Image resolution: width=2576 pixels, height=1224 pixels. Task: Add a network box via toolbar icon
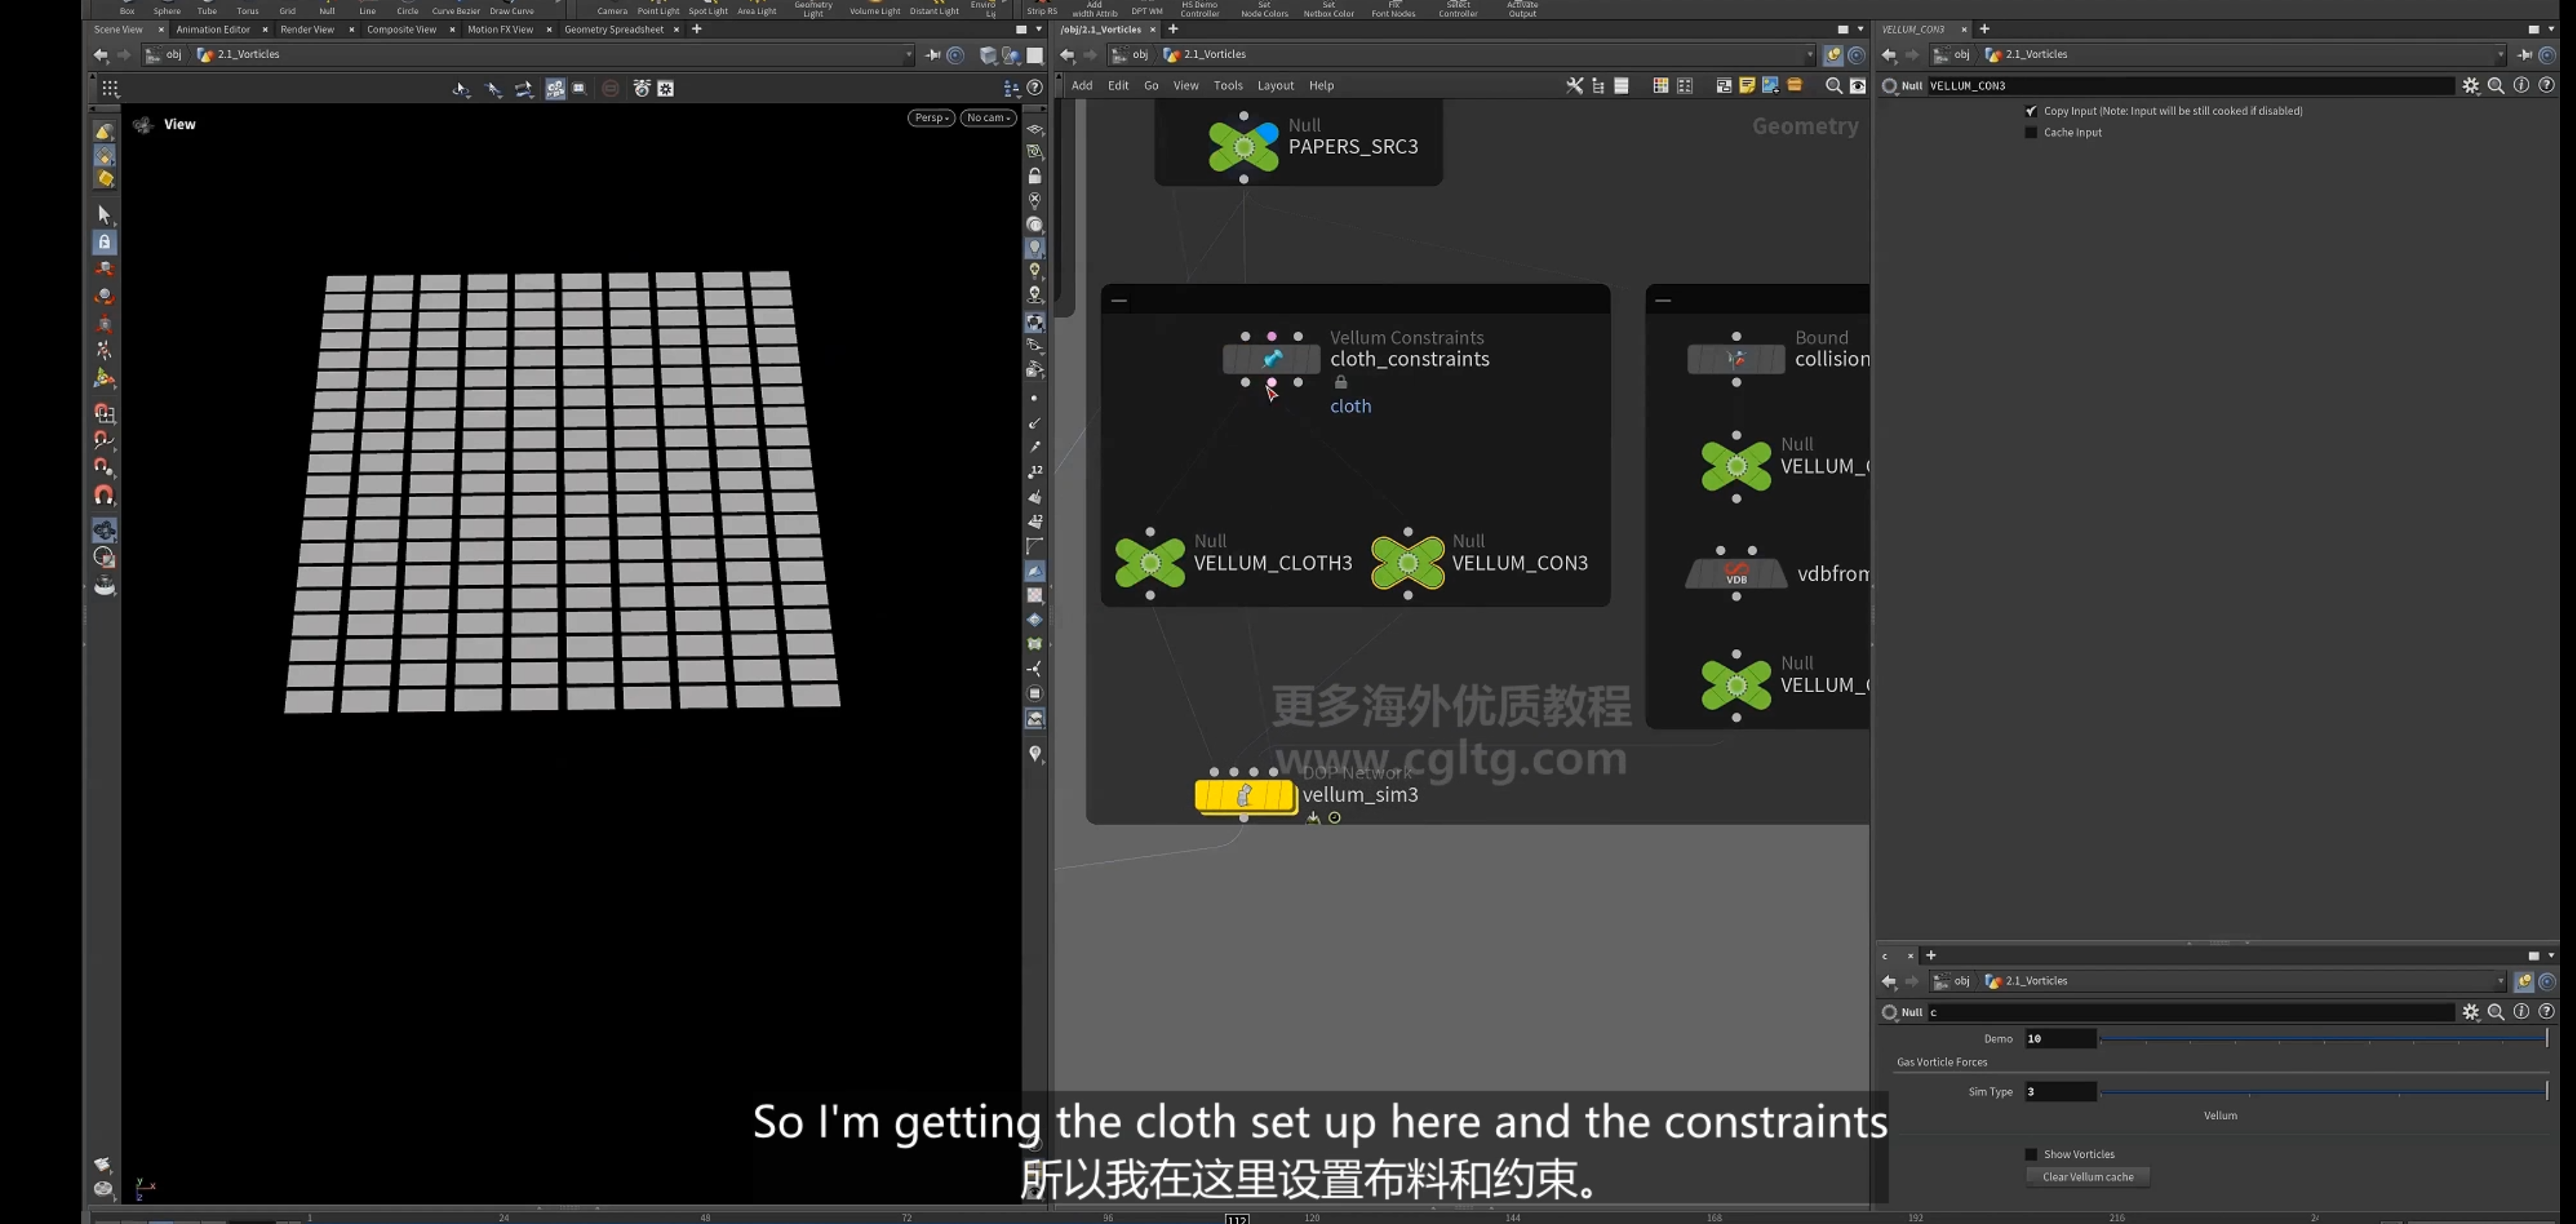point(1724,86)
